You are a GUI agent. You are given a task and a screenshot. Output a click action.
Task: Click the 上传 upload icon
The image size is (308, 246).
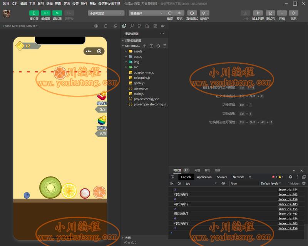pos(245,13)
